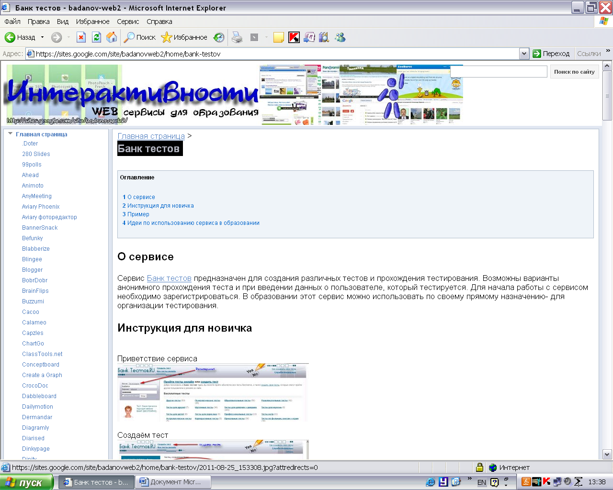
Task: Open the Home page icon
Action: point(112,37)
